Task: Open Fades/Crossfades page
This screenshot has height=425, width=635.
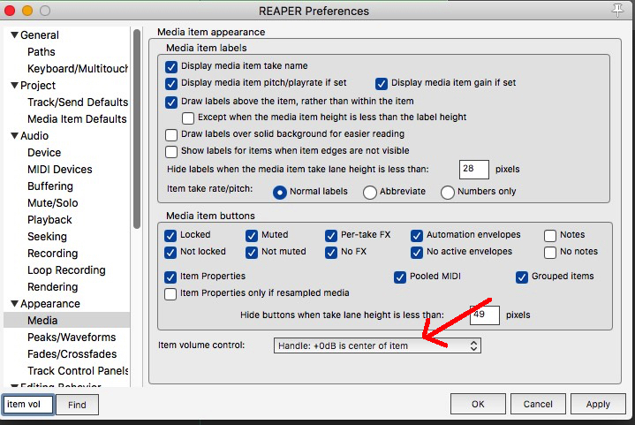Action: click(72, 354)
